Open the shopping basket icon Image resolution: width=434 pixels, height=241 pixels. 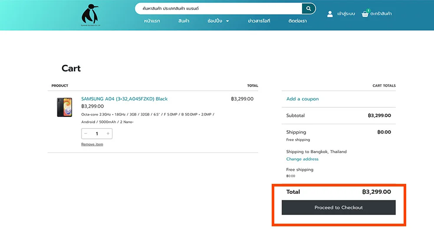[x=365, y=14]
